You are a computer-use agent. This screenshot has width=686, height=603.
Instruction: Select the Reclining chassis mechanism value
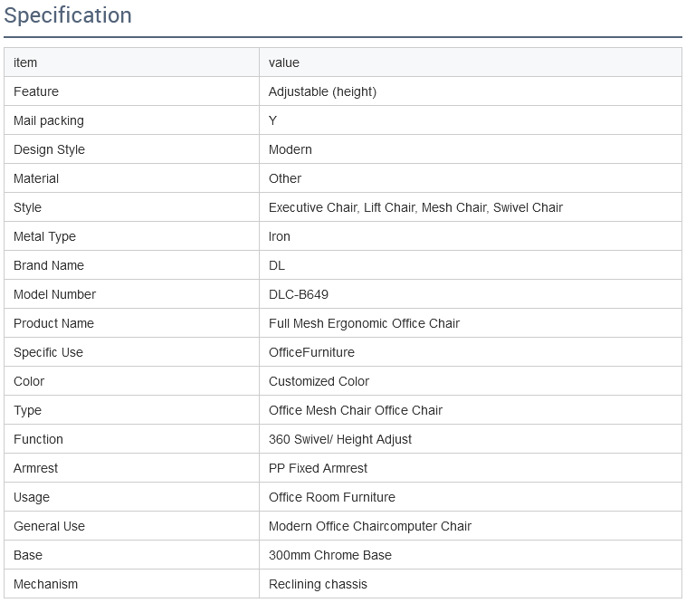tap(318, 584)
